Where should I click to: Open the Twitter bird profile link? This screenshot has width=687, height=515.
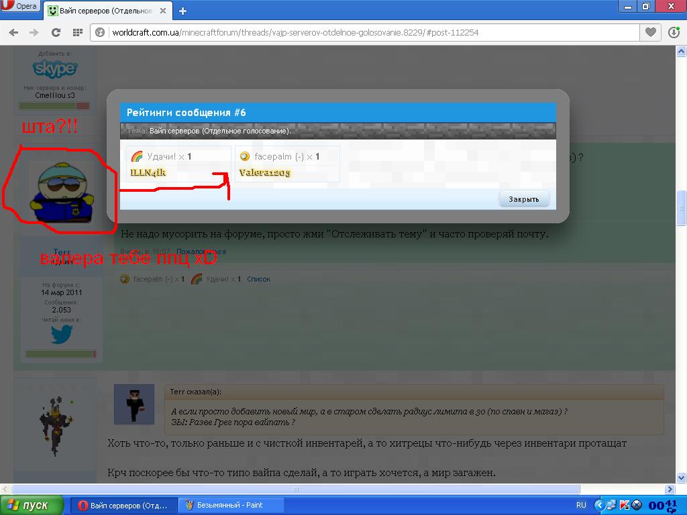tap(61, 335)
